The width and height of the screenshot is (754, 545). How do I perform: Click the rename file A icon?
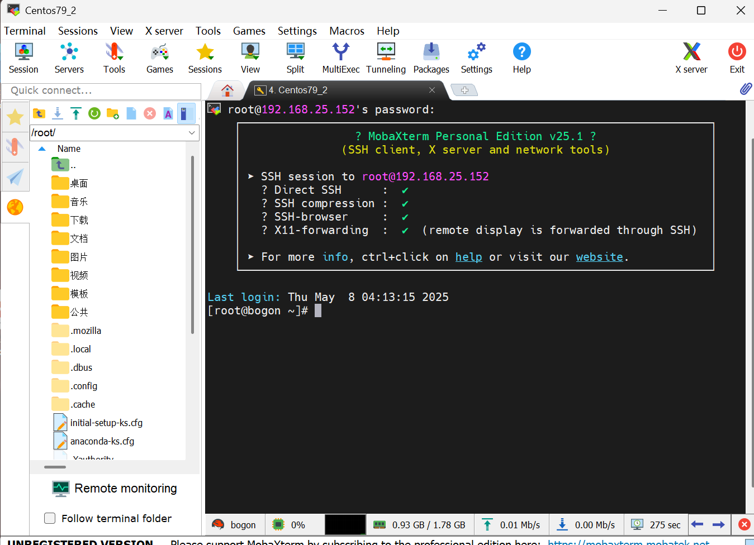(168, 113)
